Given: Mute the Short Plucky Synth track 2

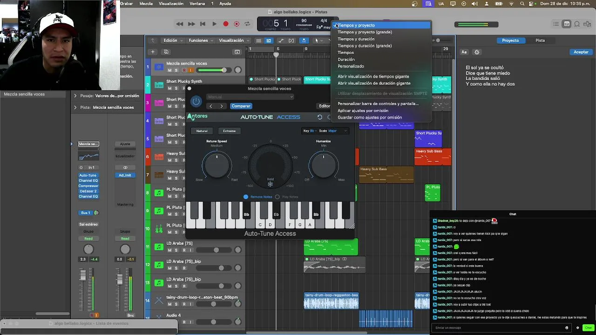Looking at the screenshot, I should click(169, 88).
